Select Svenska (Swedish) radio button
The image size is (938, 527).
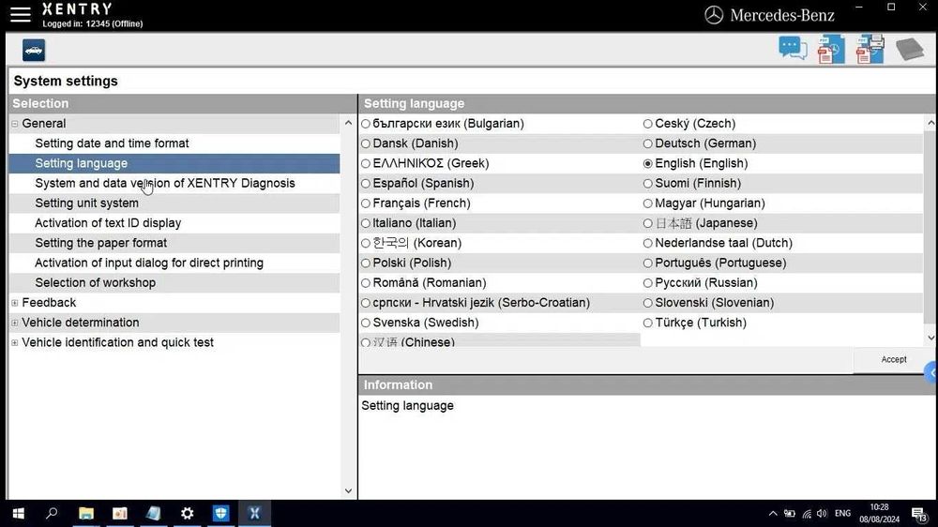tap(366, 323)
